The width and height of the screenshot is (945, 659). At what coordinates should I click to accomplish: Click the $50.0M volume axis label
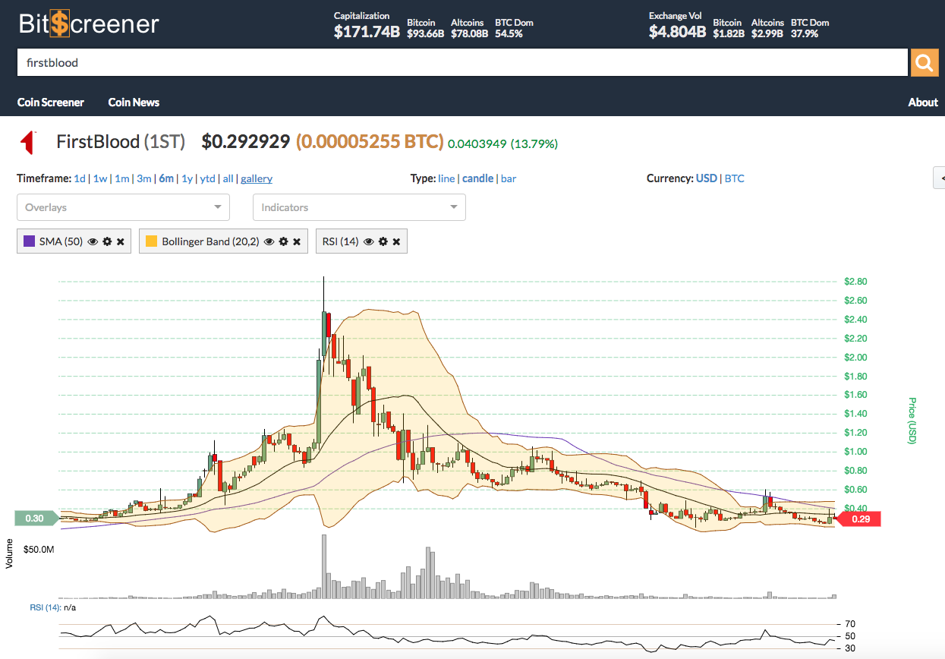[x=39, y=548]
